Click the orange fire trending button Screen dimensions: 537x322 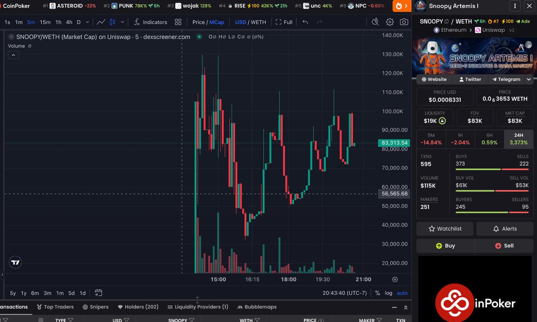tap(402, 6)
